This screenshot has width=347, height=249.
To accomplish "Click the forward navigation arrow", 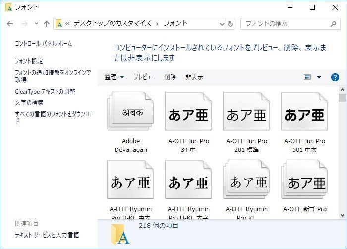I will coord(24,24).
